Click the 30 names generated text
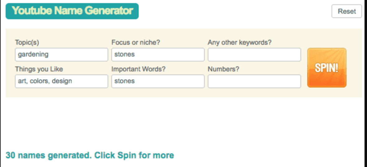Screen dimensions: 367x167 (48, 155)
